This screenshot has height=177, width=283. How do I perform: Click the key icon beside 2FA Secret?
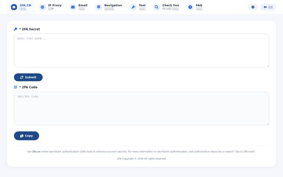pos(15,29)
